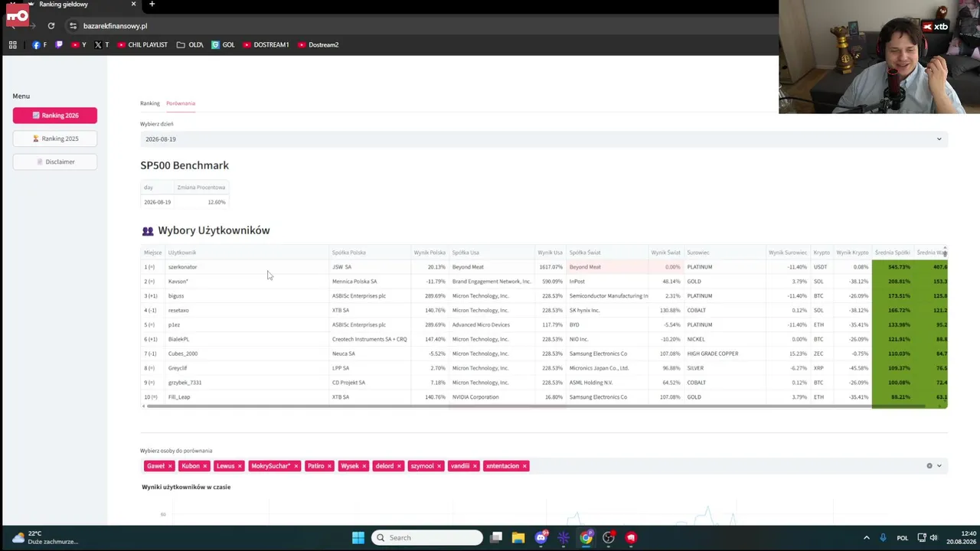This screenshot has height=551, width=980.
Task: Open Task View from the taskbar
Action: pos(496,537)
